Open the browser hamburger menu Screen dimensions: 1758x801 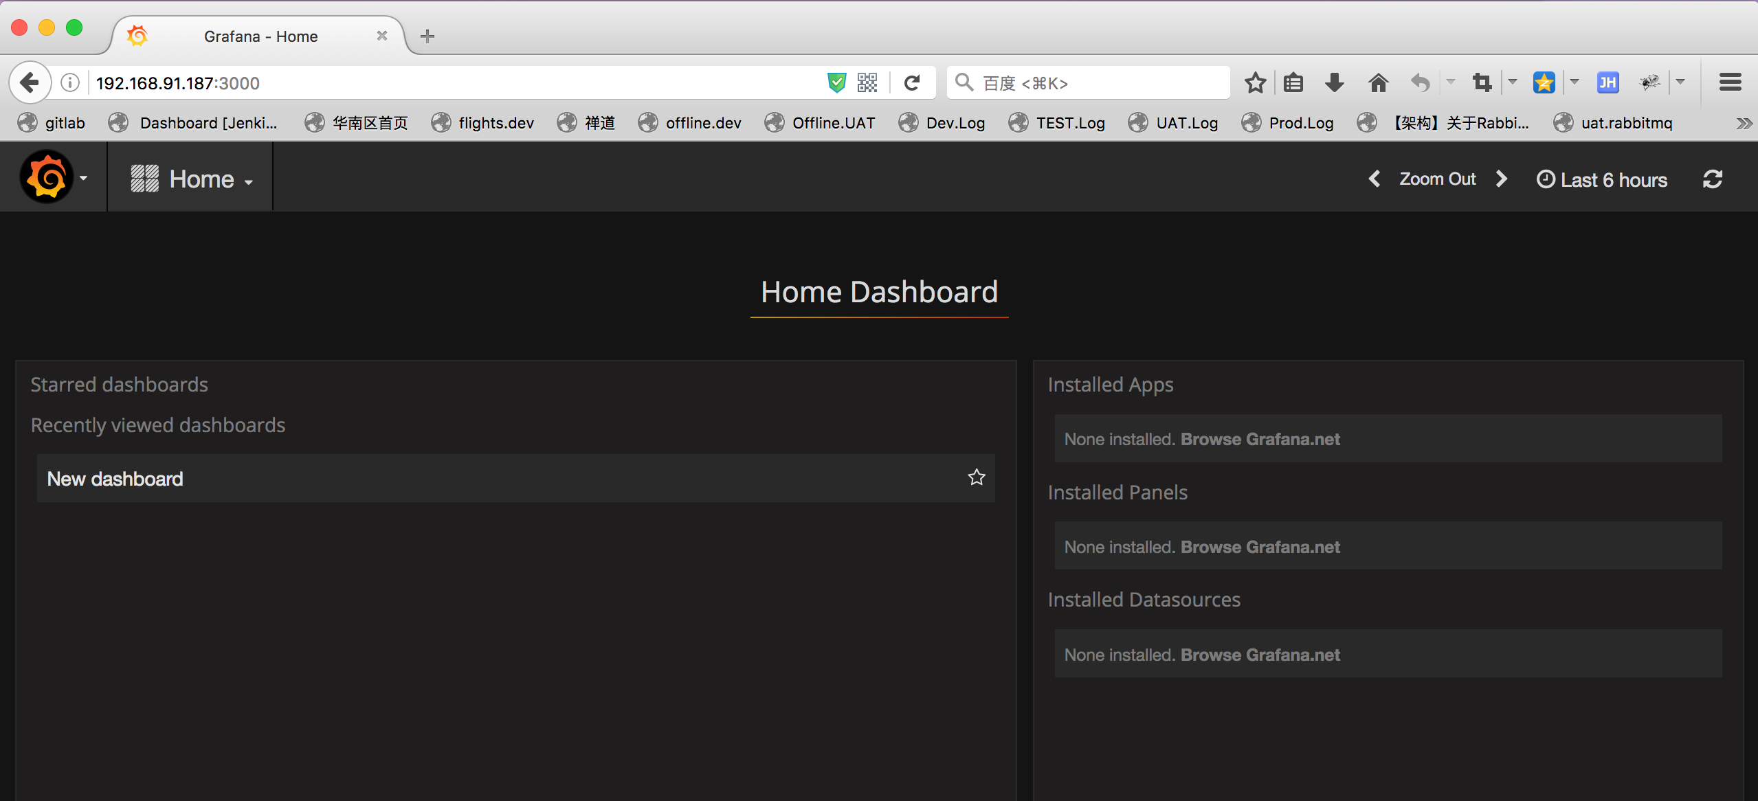pos(1730,83)
